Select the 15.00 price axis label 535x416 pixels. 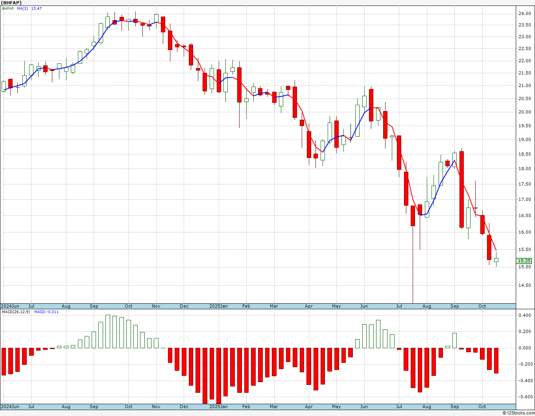click(x=525, y=267)
